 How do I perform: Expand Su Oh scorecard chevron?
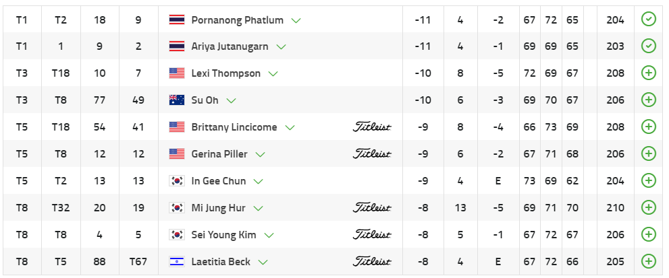[x=232, y=101]
